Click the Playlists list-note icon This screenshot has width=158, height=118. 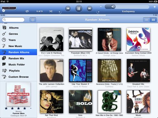pos(4,70)
